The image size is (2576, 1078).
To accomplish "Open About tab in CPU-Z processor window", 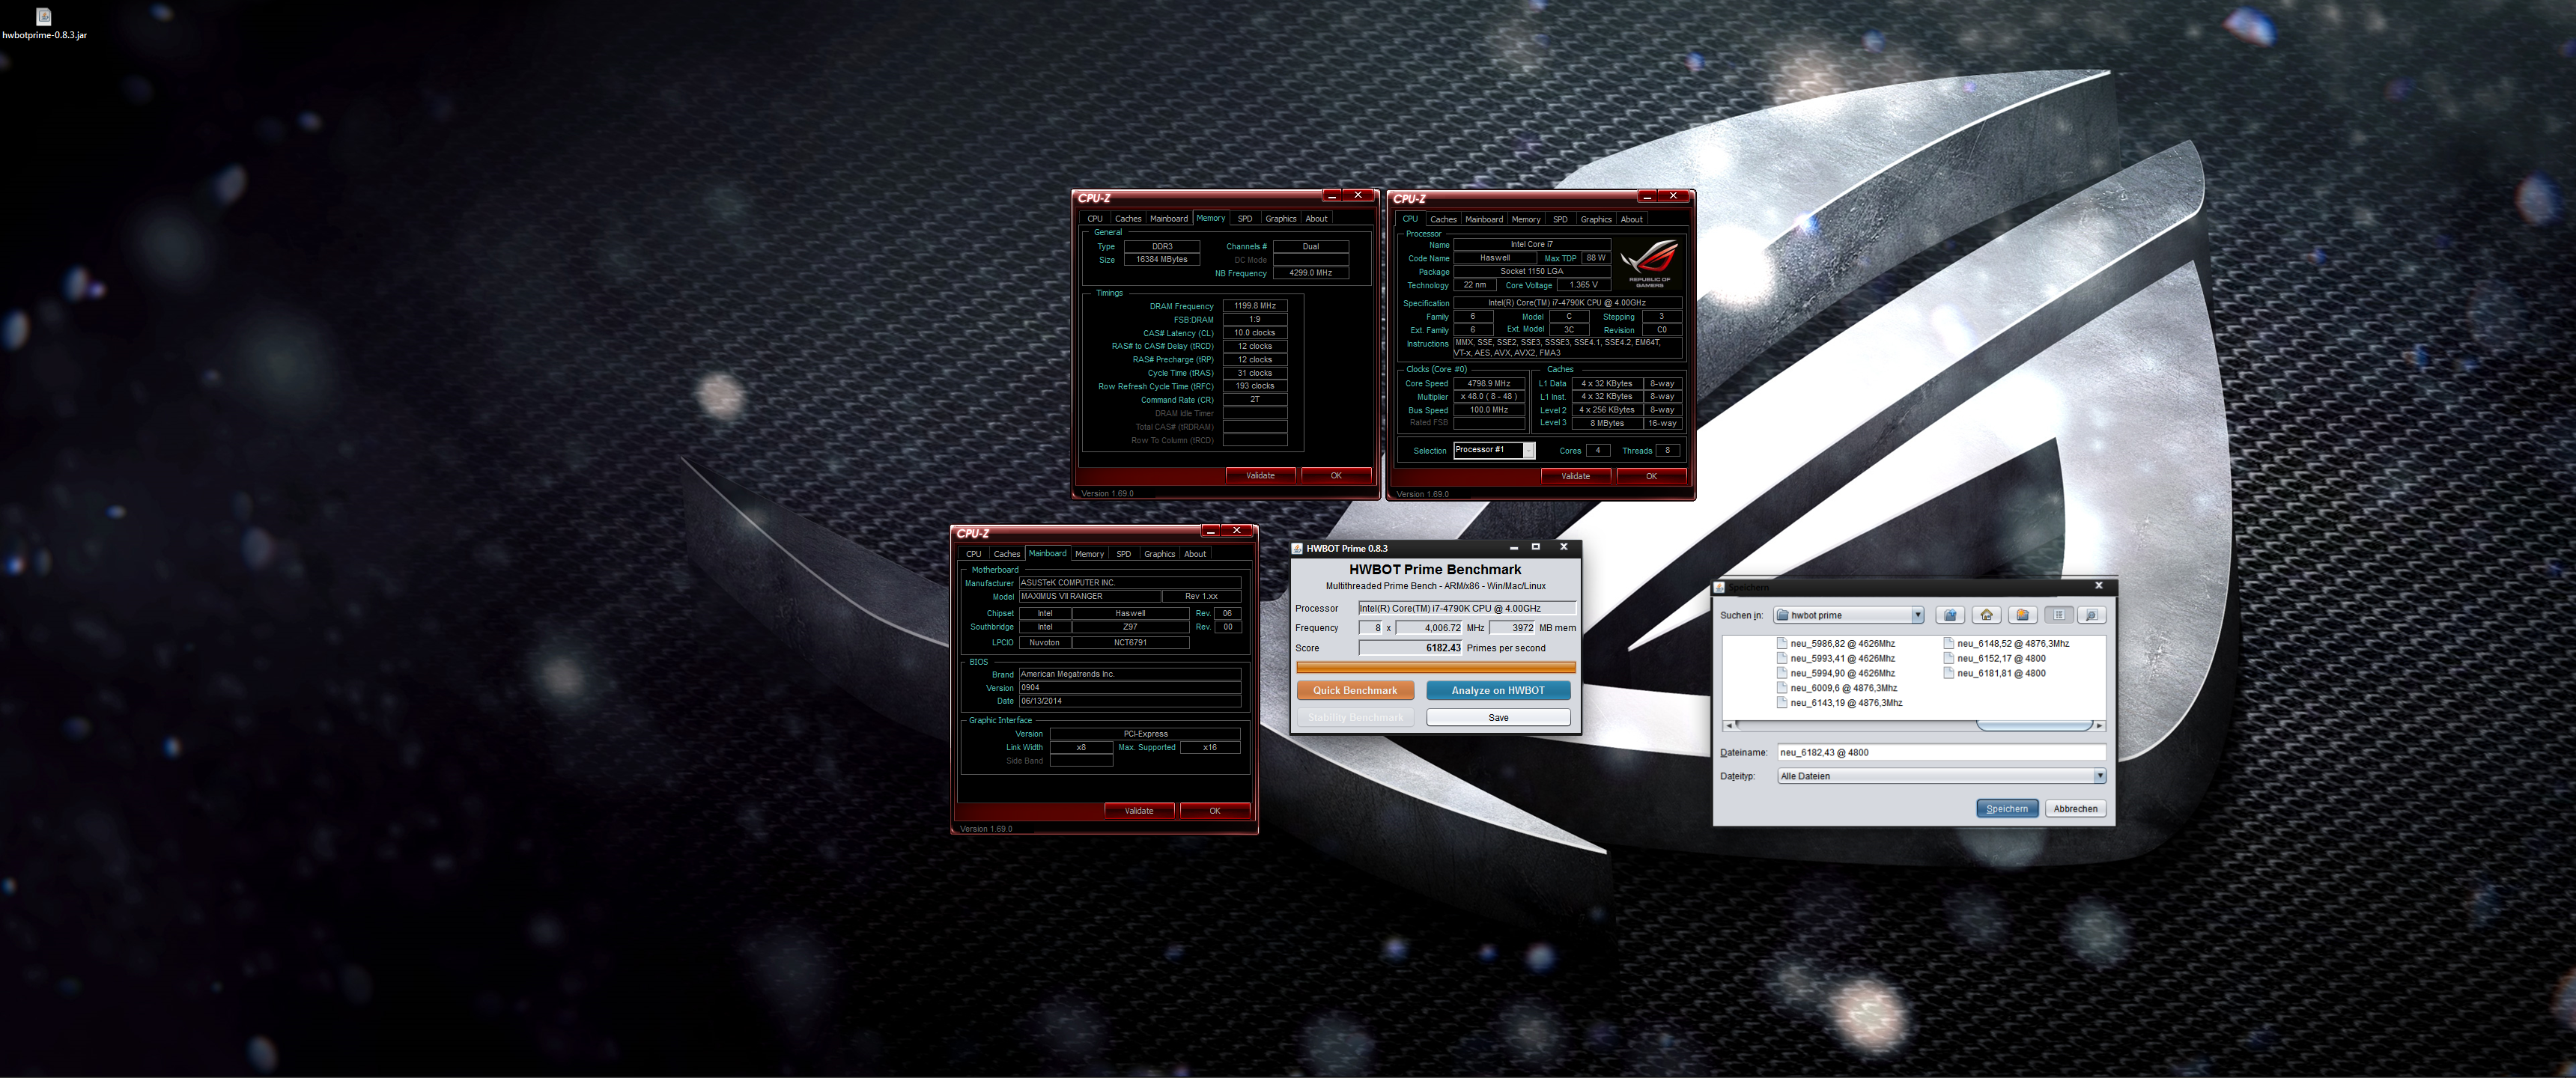I will 1631,220.
